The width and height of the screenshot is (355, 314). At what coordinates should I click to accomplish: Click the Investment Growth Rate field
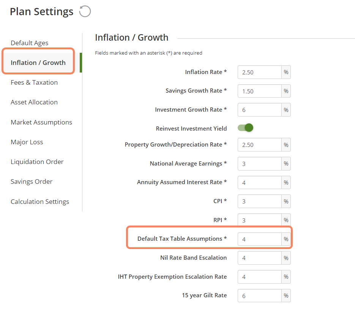[260, 110]
